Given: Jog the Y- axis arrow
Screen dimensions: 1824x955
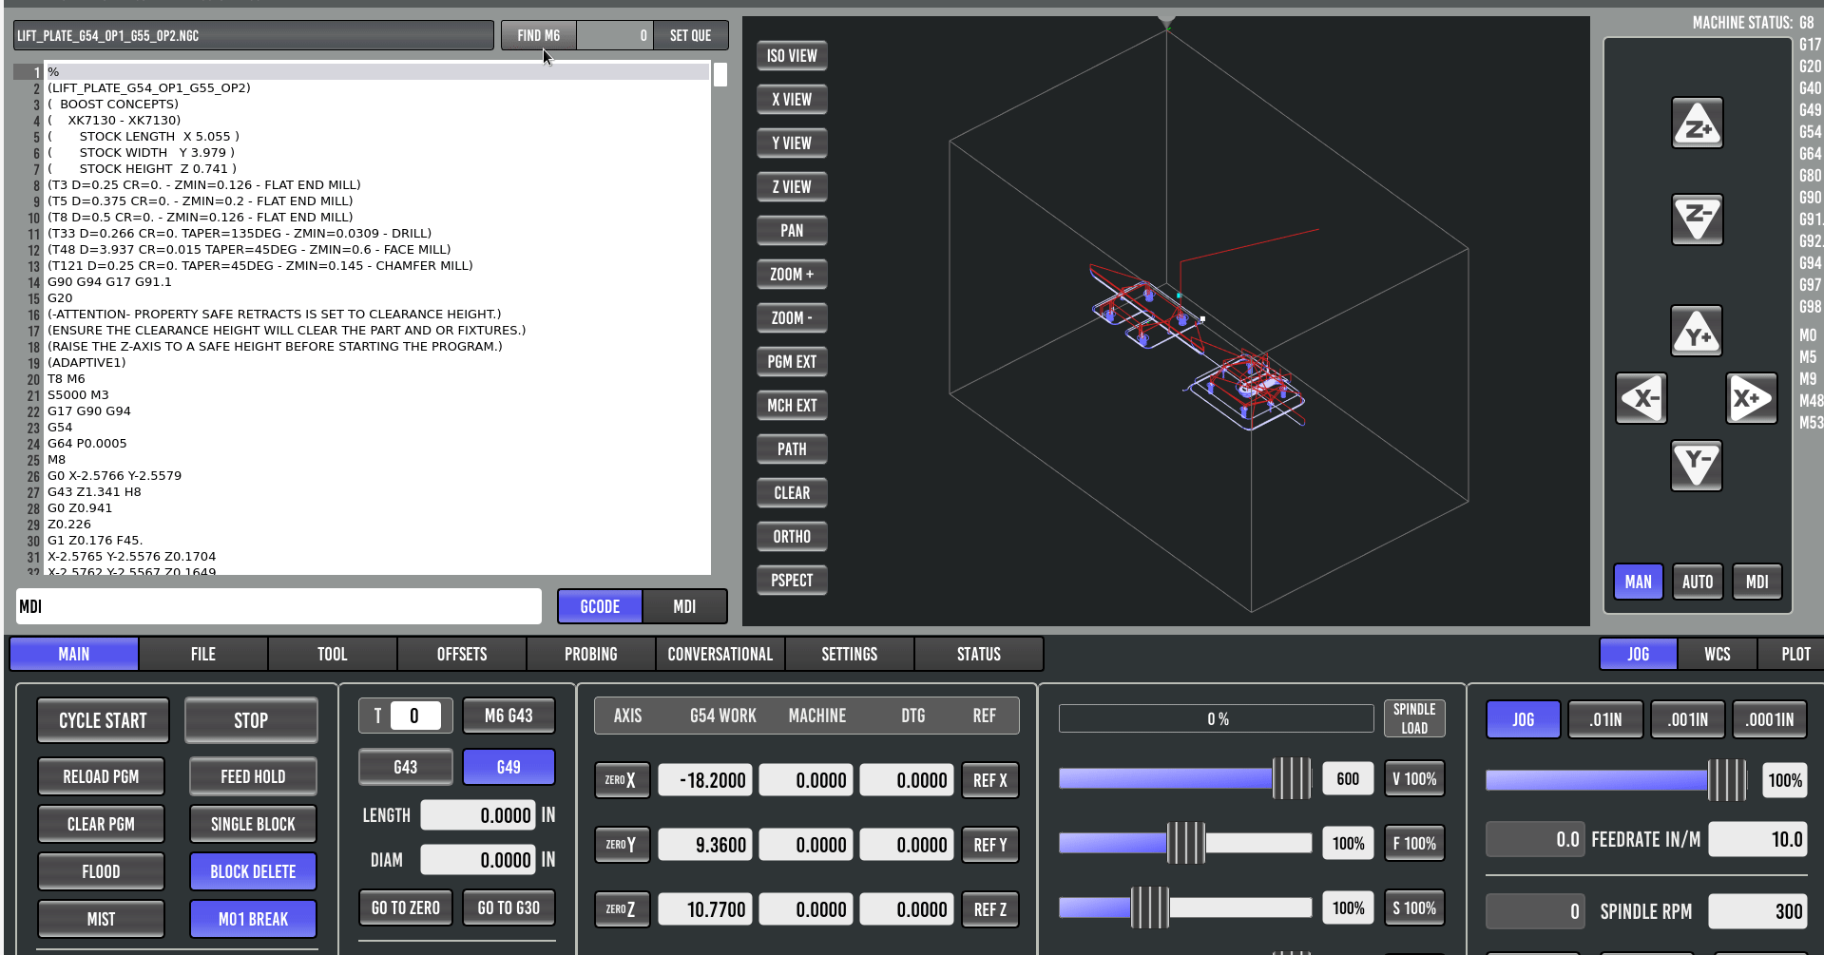Looking at the screenshot, I should [x=1697, y=466].
